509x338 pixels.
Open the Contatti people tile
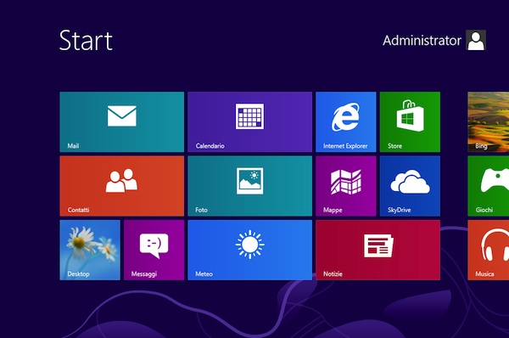pos(121,186)
